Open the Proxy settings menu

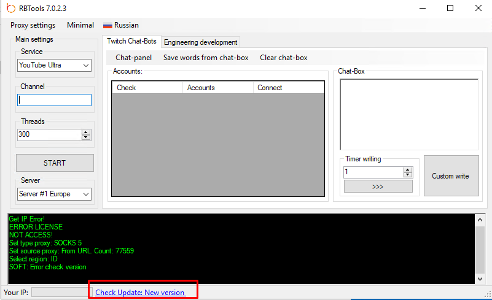click(x=33, y=25)
